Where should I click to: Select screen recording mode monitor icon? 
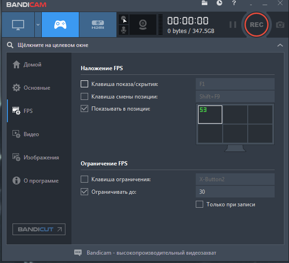18,25
